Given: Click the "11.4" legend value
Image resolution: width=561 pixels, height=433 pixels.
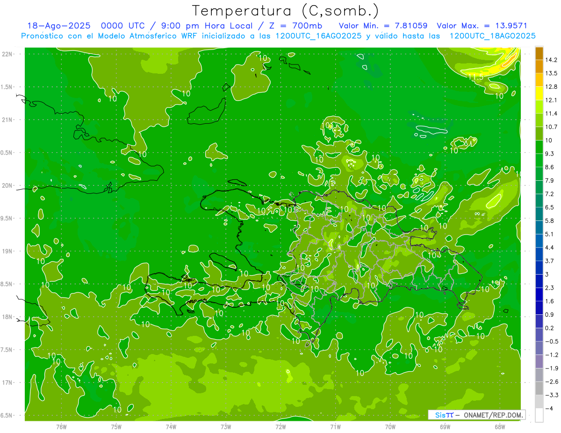Looking at the screenshot, I should (551, 114).
